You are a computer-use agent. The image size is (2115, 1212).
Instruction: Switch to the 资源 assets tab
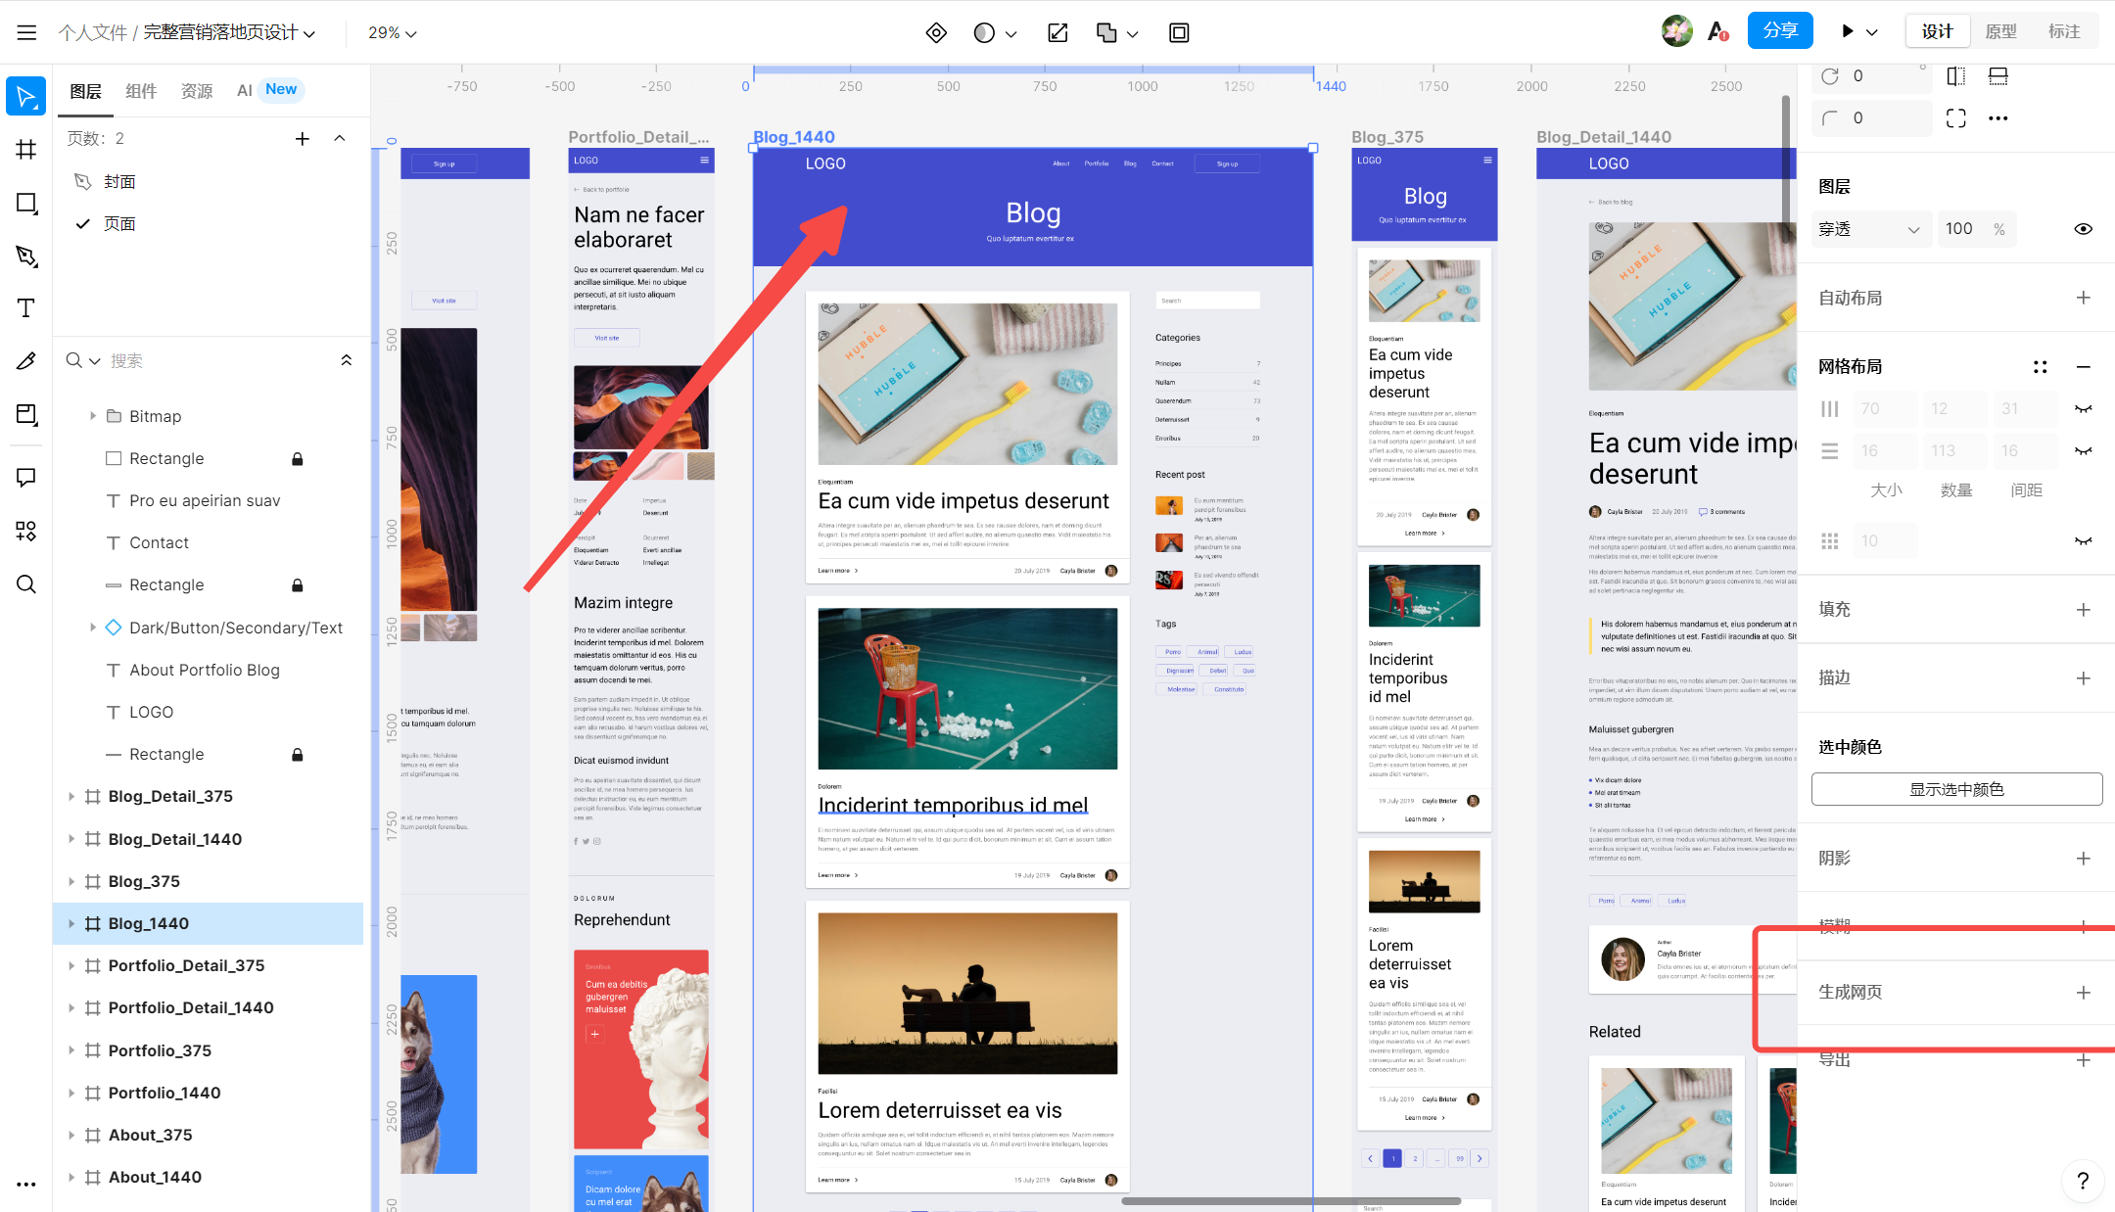197,90
